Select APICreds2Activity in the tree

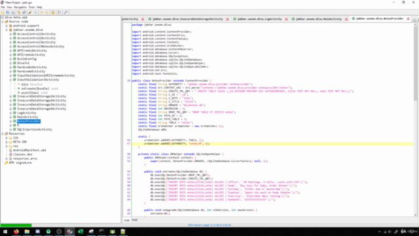pyautogui.click(x=32, y=50)
